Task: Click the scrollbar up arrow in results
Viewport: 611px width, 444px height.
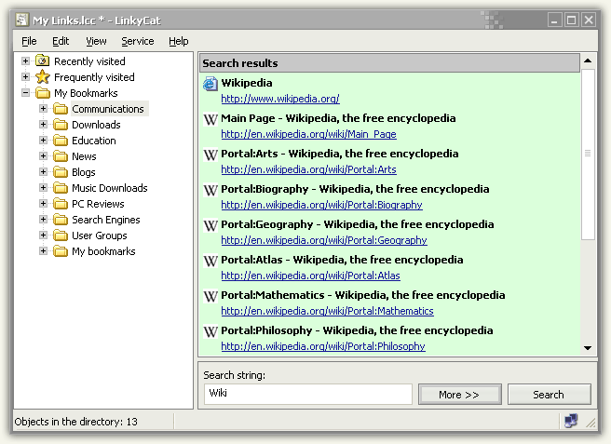Action: (588, 61)
